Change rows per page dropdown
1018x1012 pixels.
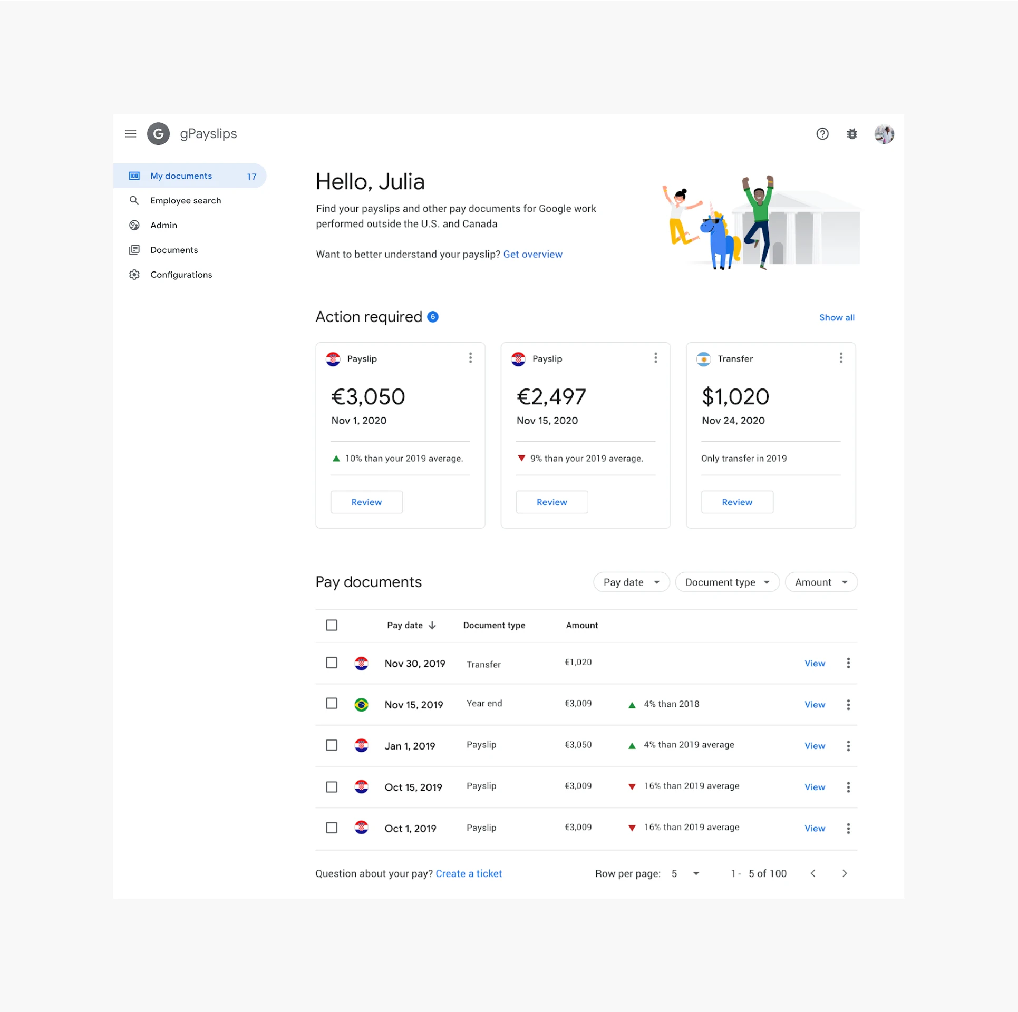coord(695,874)
